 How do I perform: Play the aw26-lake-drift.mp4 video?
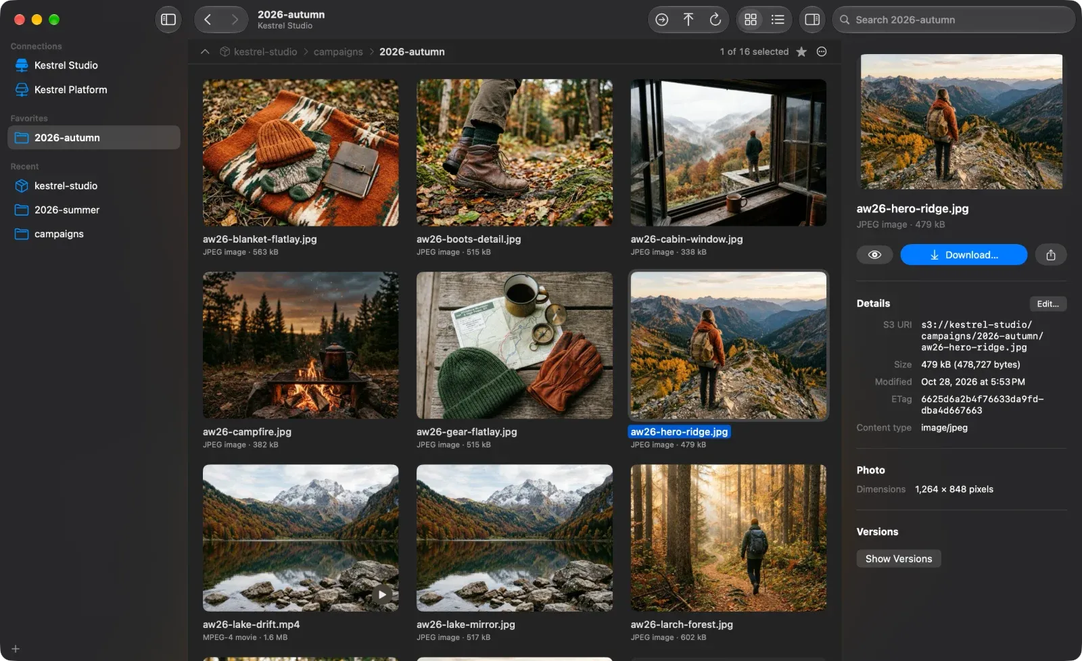click(382, 595)
